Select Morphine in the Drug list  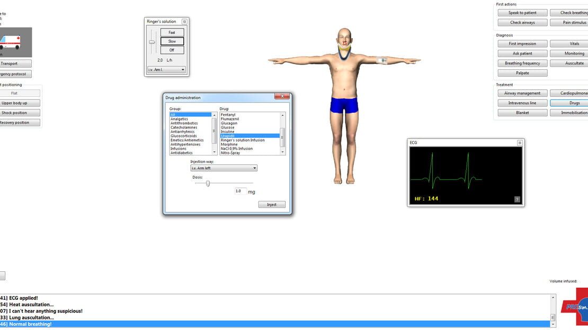point(229,144)
